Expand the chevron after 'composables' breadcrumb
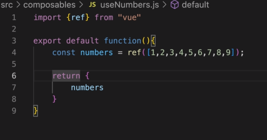 pyautogui.click(x=81, y=5)
